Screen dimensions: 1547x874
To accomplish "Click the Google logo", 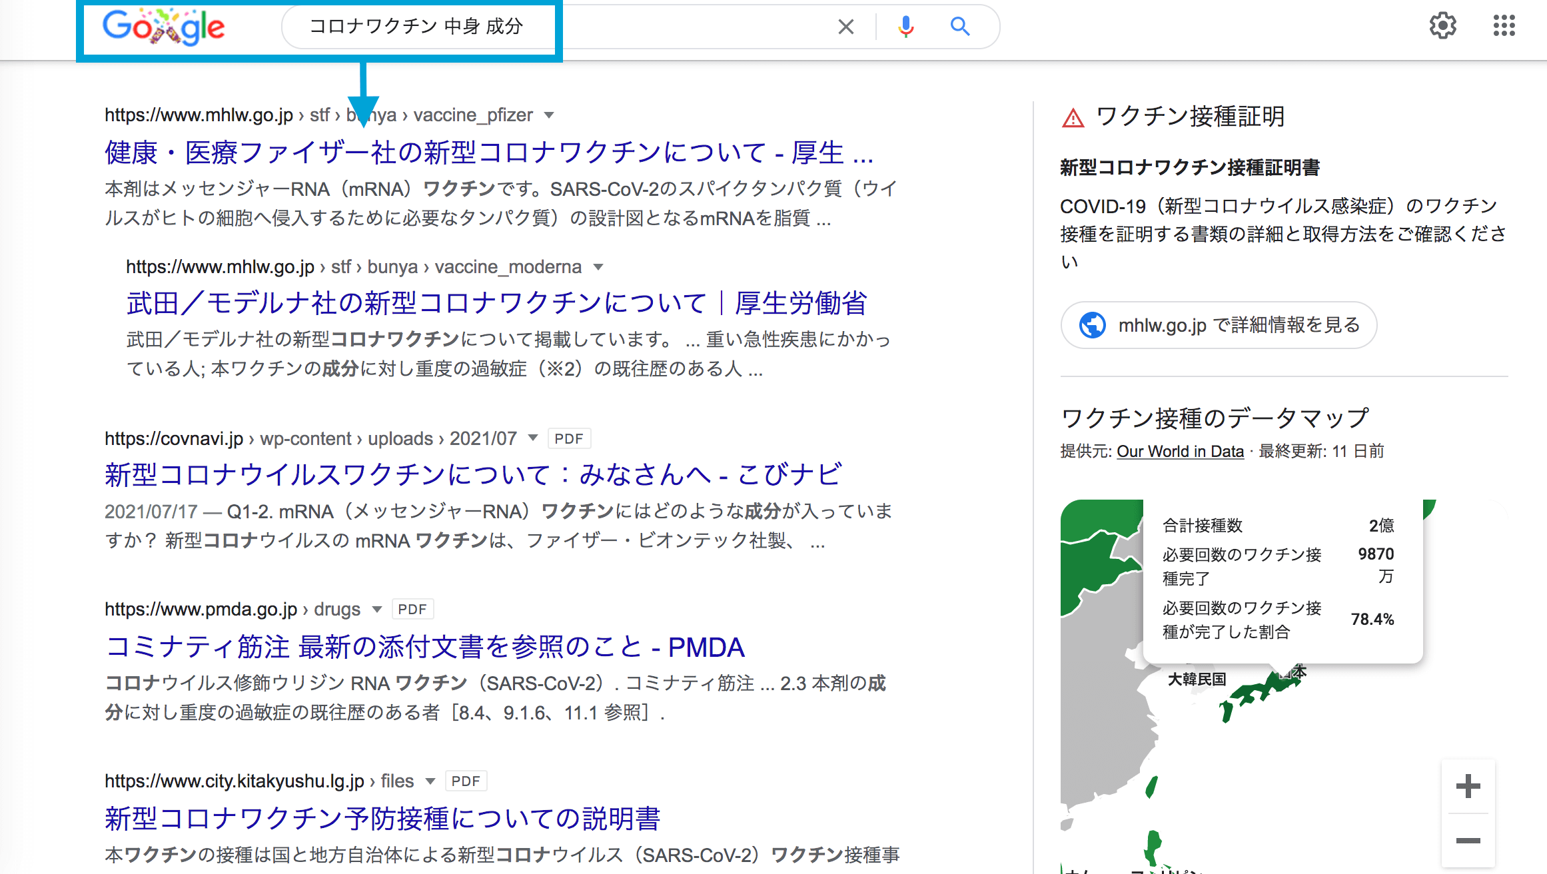I will [163, 27].
